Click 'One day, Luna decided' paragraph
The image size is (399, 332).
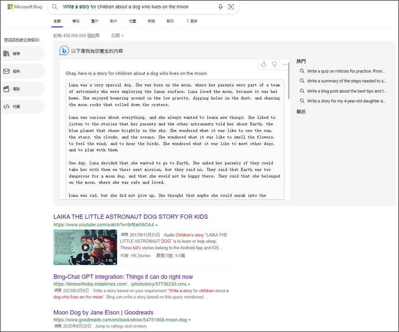pyautogui.click(x=175, y=173)
